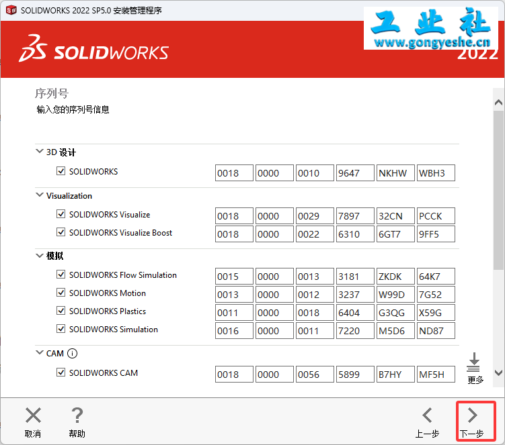The width and height of the screenshot is (505, 445).
Task: Click Plastics serial field containing 0011
Action: click(x=234, y=313)
